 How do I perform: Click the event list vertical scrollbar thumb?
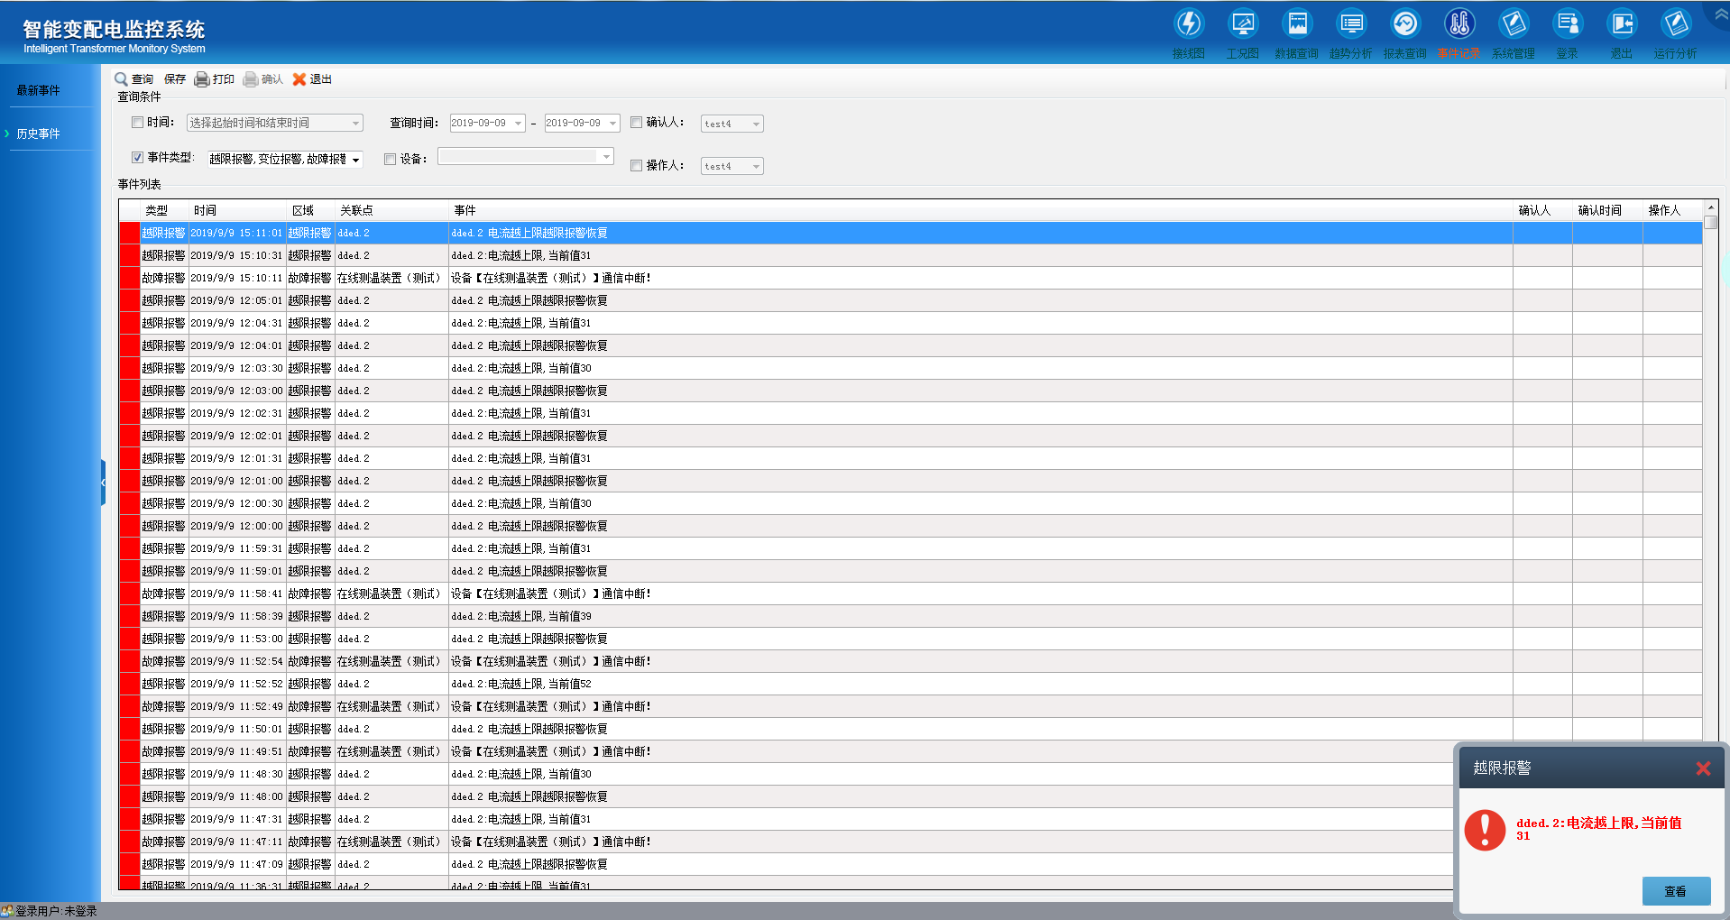pyautogui.click(x=1710, y=222)
